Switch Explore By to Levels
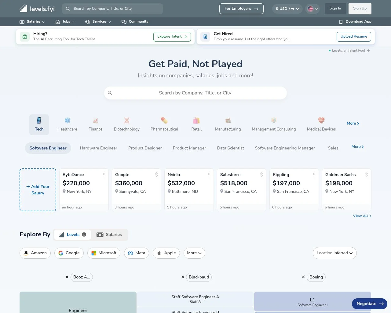The width and height of the screenshot is (391, 313). tap(72, 234)
